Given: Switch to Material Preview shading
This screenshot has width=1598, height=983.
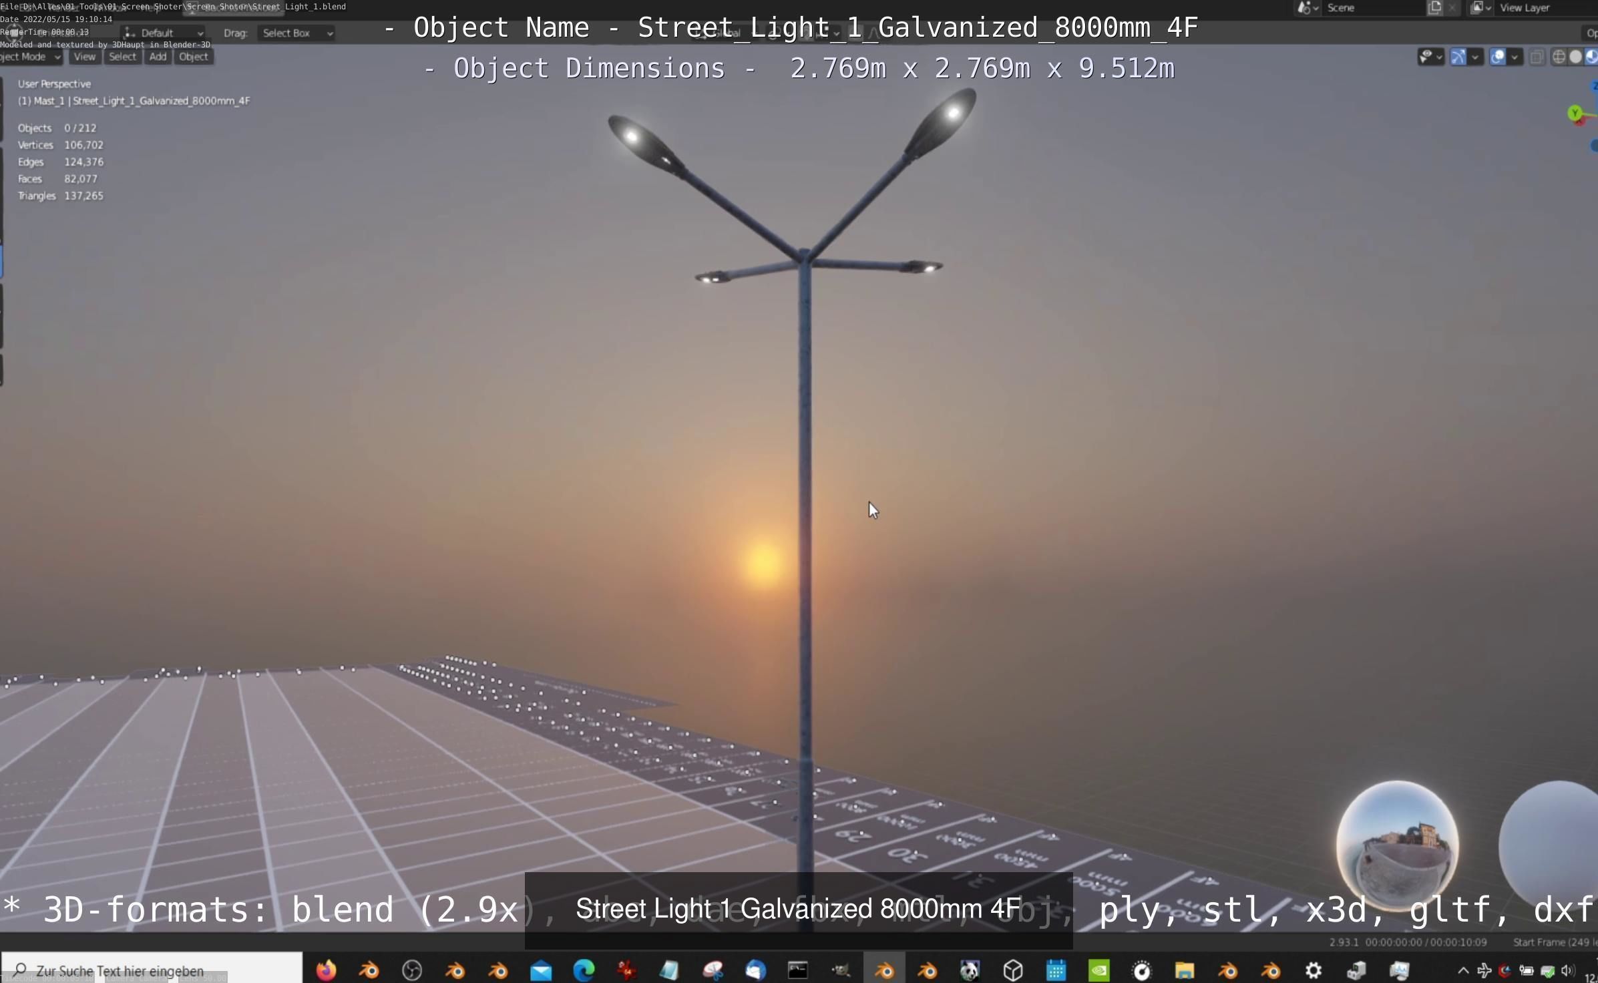Looking at the screenshot, I should [x=1591, y=57].
